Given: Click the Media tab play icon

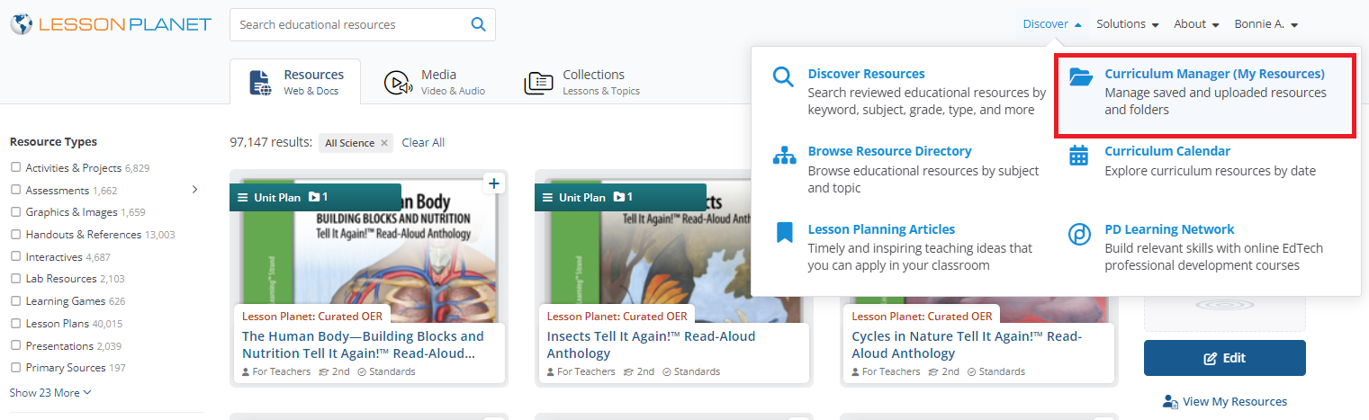Looking at the screenshot, I should 398,82.
